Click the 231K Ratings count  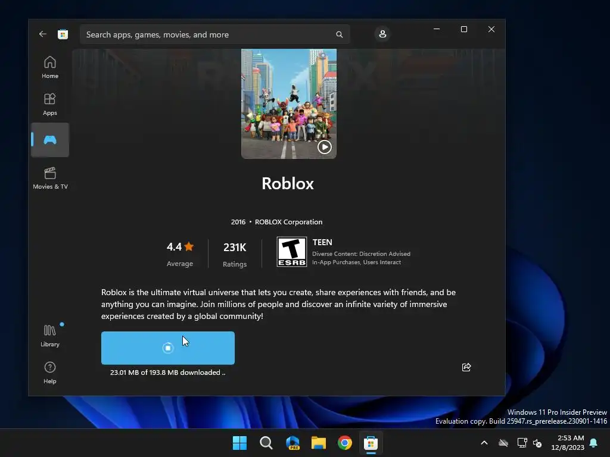235,255
